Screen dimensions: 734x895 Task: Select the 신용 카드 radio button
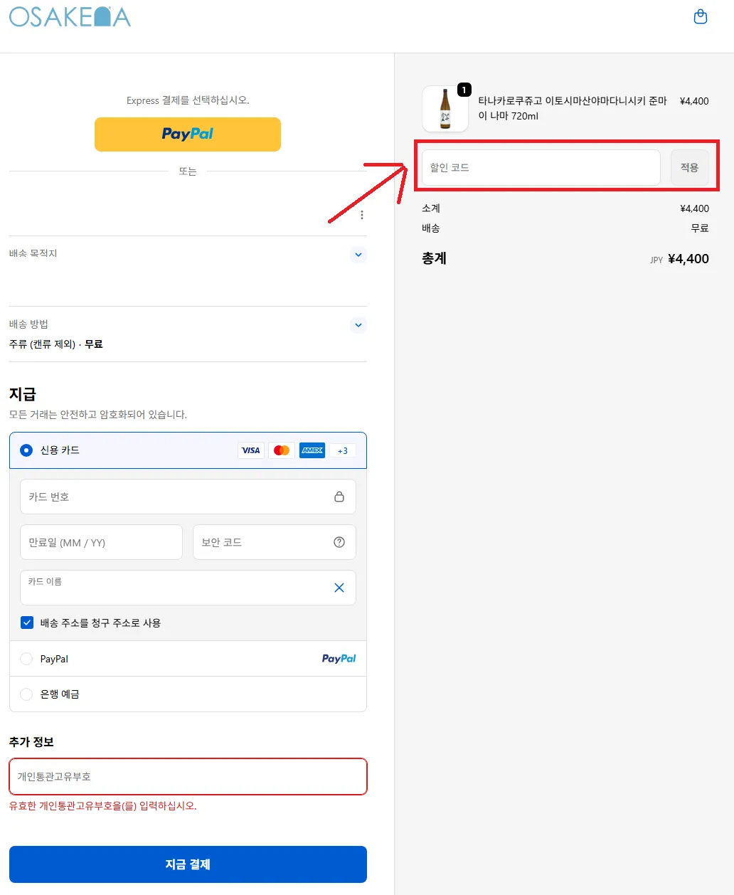click(26, 450)
